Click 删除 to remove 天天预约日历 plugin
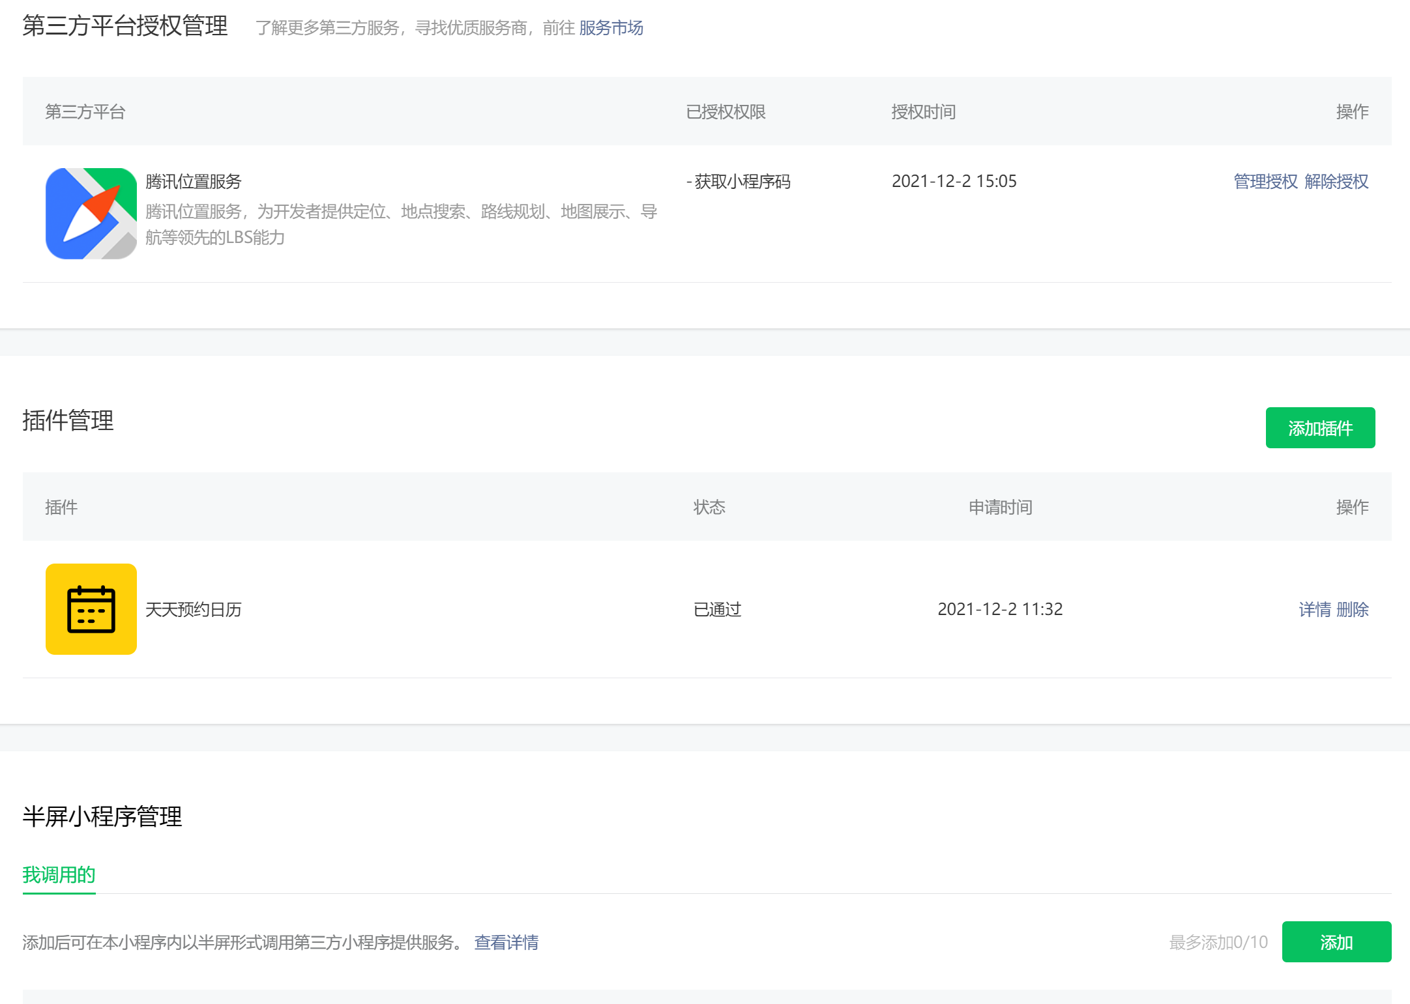 [1353, 610]
